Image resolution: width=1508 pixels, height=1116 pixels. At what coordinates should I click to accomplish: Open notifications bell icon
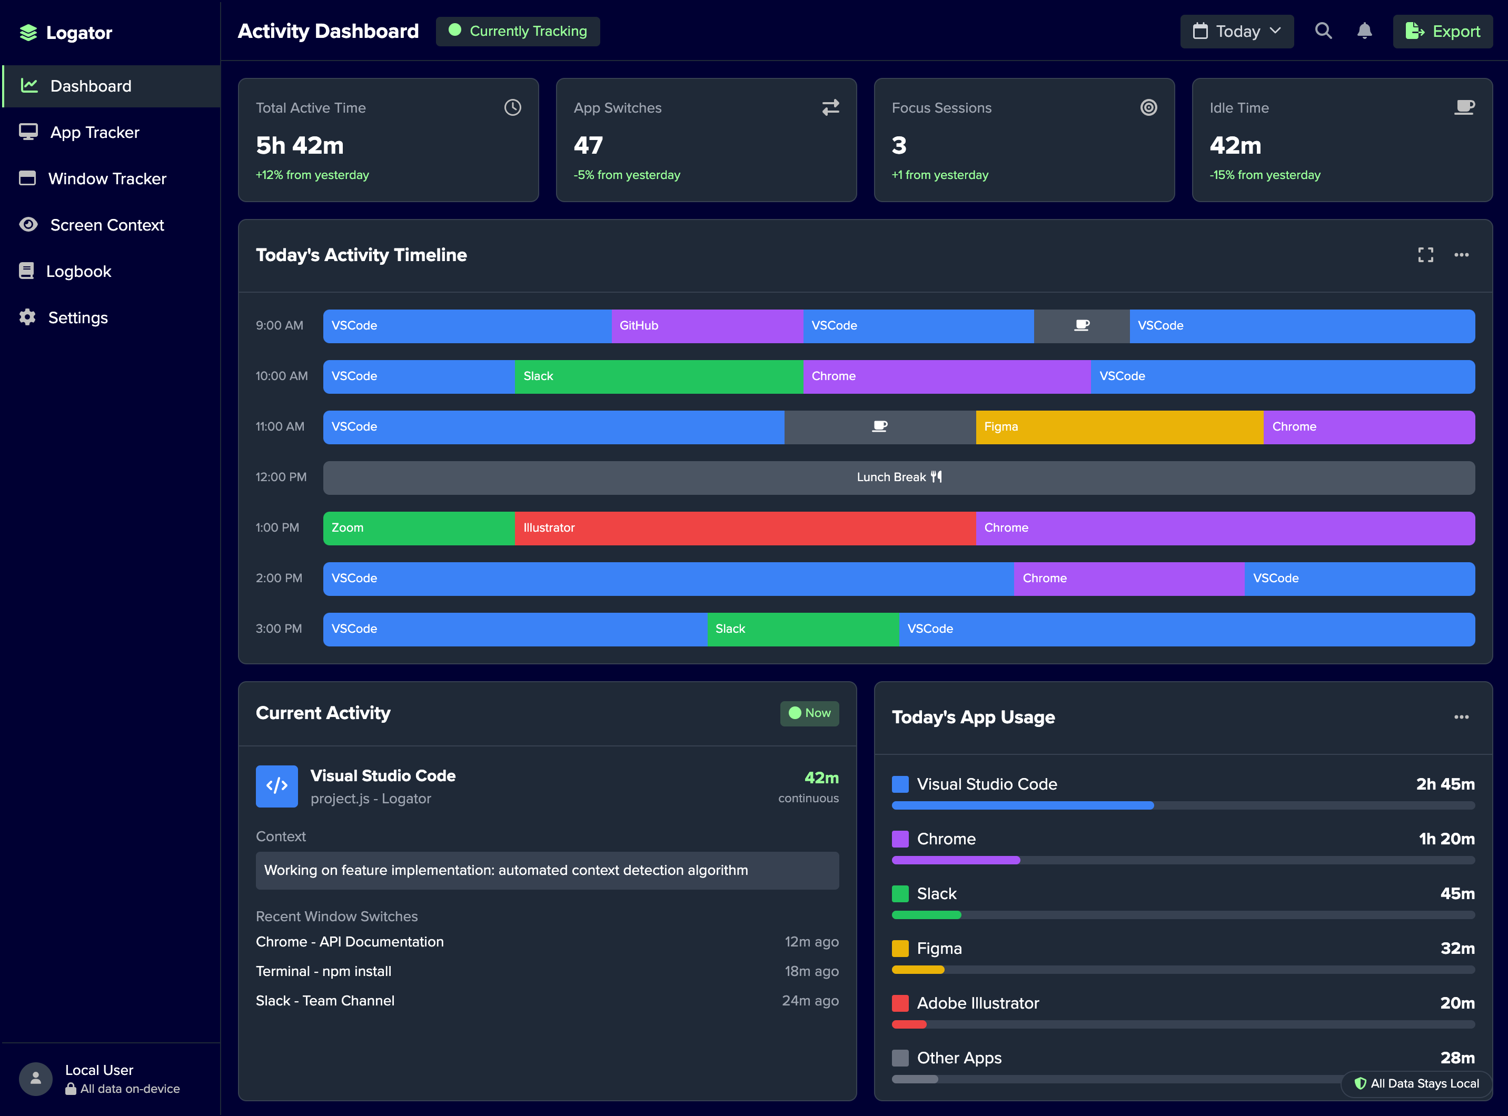[1364, 31]
